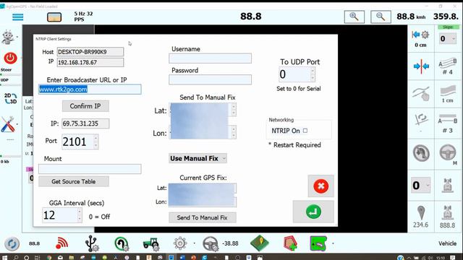This screenshot has height=260, width=463.
Task: Click the local IP 192.168.178.67 field
Action: click(x=90, y=63)
